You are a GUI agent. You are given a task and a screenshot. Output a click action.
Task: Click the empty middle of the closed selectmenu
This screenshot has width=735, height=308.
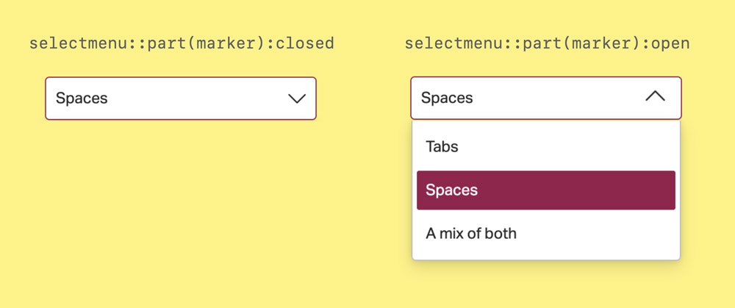point(191,99)
